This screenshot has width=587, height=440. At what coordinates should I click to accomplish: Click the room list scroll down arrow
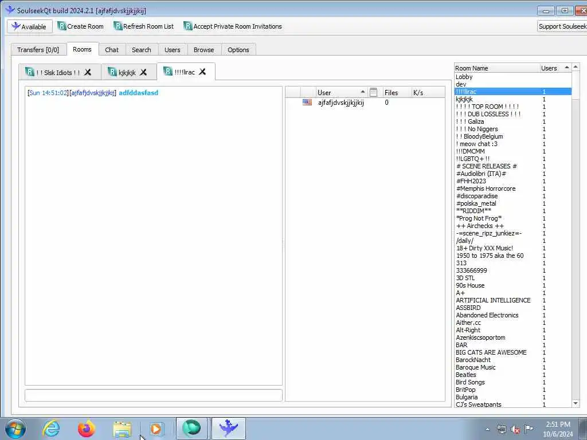[576, 403]
